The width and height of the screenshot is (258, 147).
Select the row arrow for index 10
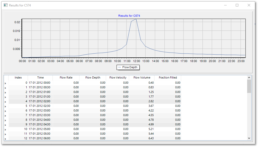pos(5,130)
